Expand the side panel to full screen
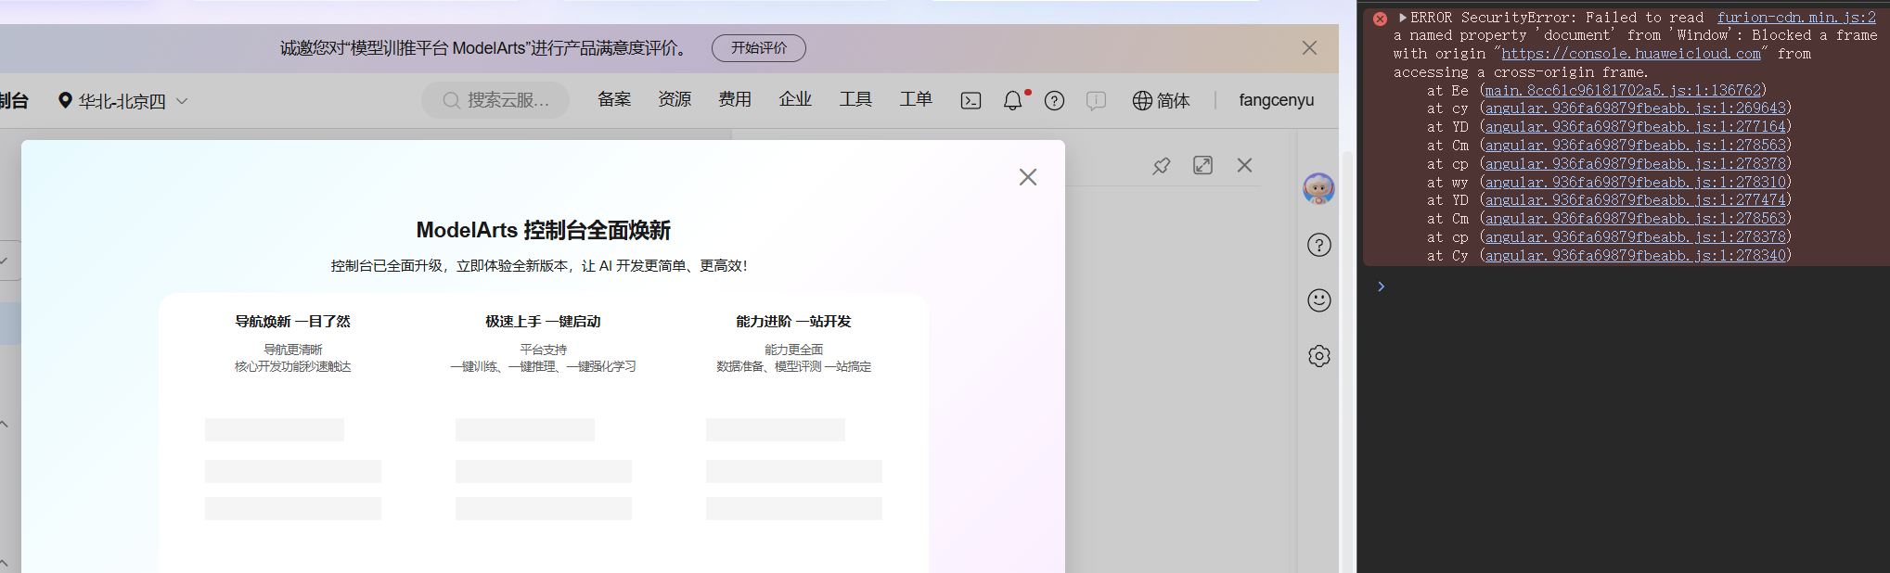This screenshot has width=1890, height=573. 1202,165
